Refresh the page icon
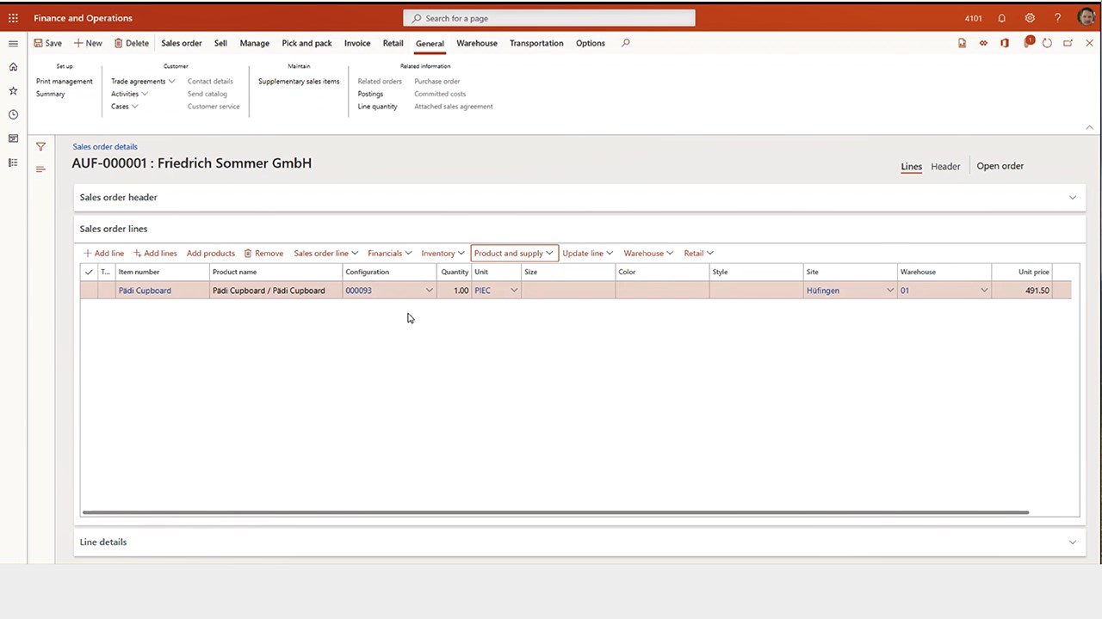The height and width of the screenshot is (619, 1102). 1047,43
